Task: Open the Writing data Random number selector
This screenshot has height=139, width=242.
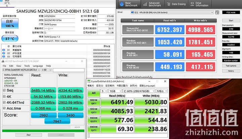Action: (231, 60)
